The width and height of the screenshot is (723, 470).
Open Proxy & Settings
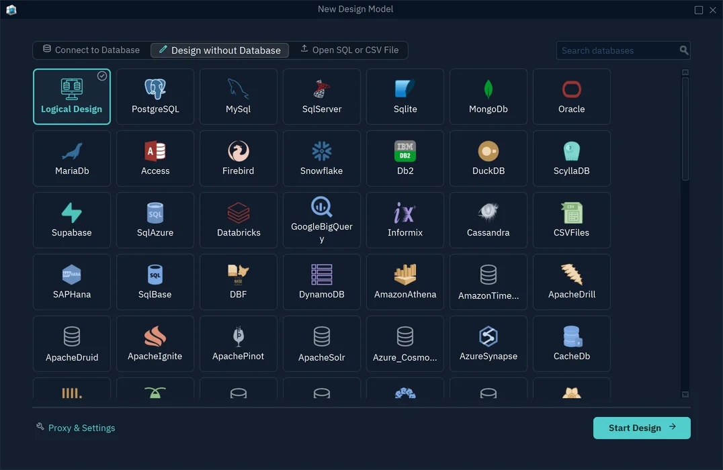(x=76, y=428)
